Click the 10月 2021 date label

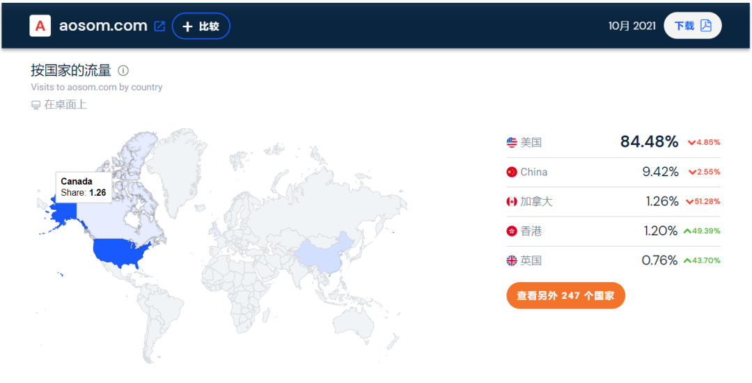click(x=632, y=26)
